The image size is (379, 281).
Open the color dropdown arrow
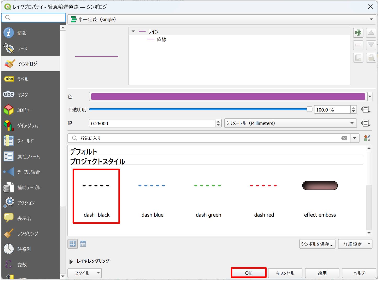coord(370,97)
